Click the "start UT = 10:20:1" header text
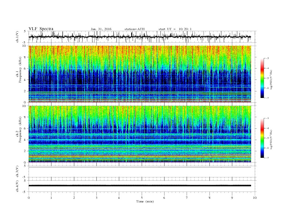 (x=175, y=29)
